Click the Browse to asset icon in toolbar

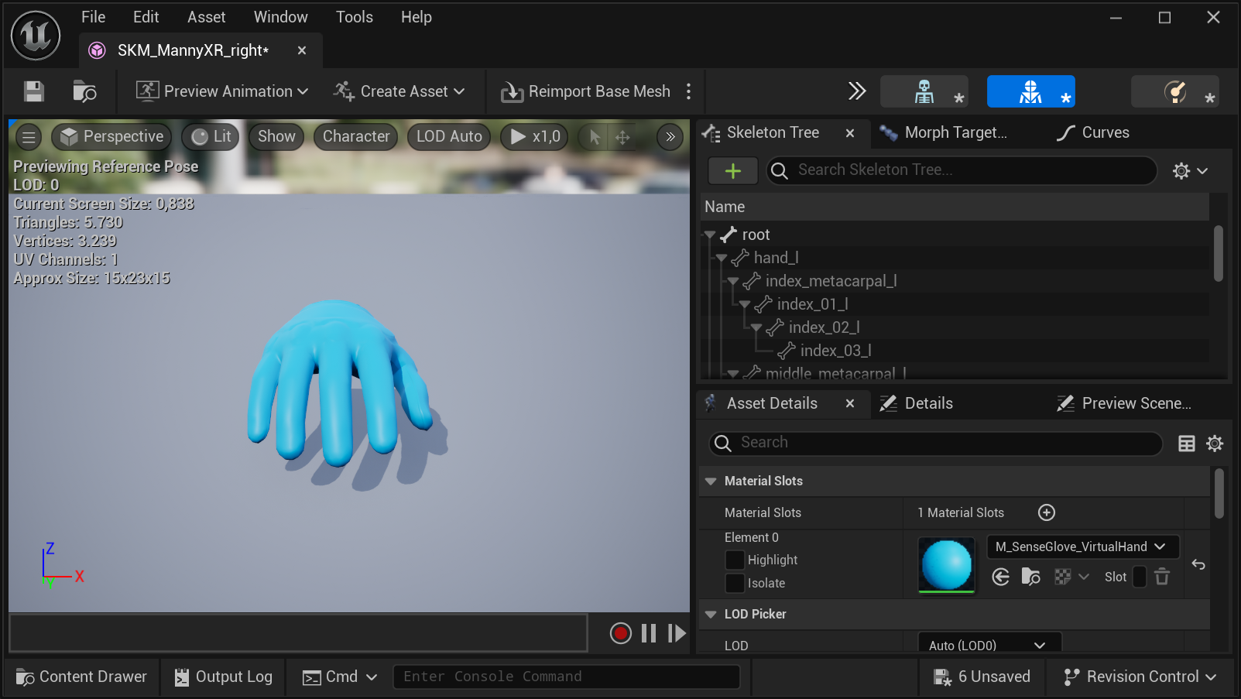(85, 91)
